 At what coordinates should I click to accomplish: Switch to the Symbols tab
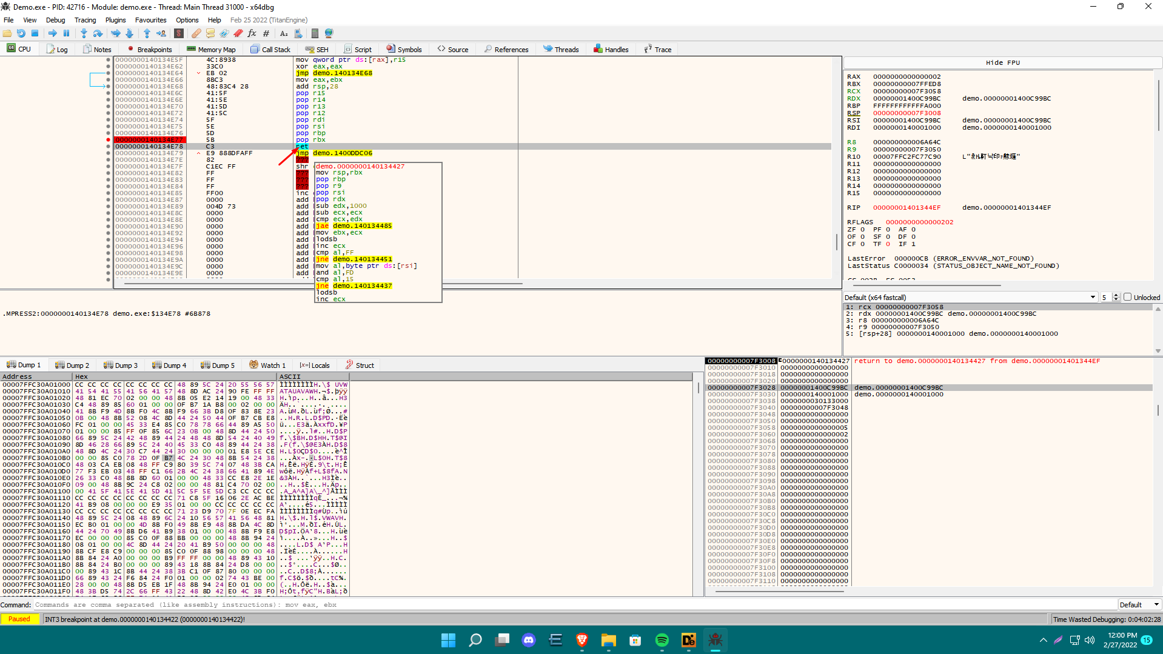[404, 49]
